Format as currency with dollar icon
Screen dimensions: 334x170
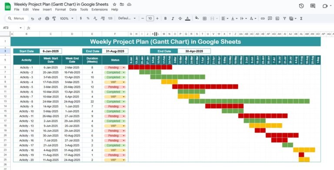(81, 19)
